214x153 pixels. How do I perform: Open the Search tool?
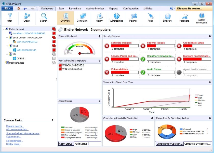[44, 18]
